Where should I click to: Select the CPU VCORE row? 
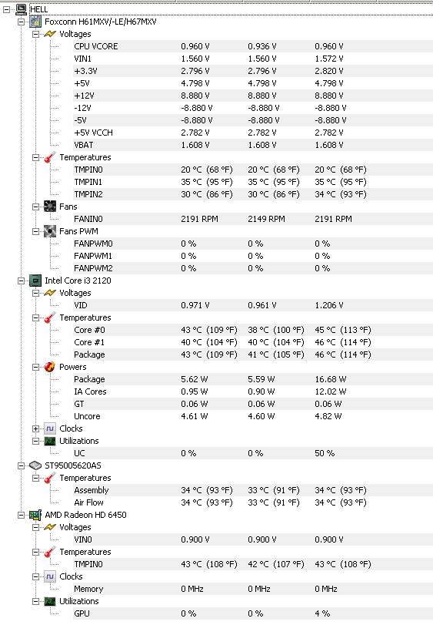coord(252,46)
